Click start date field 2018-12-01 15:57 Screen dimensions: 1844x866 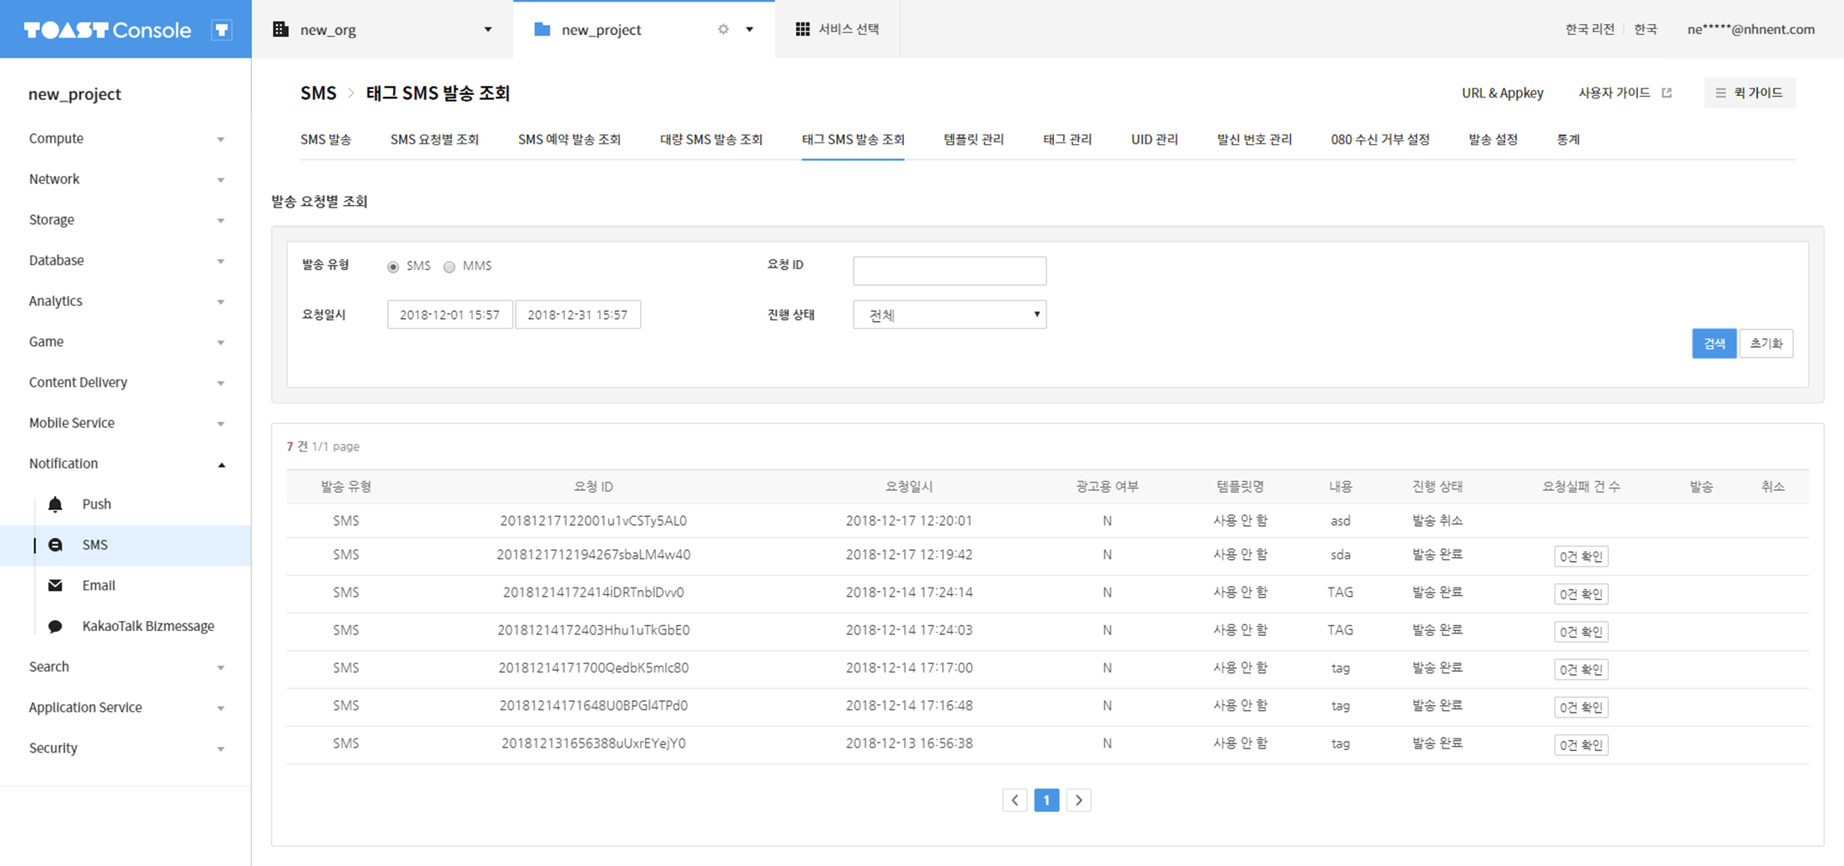(x=450, y=315)
